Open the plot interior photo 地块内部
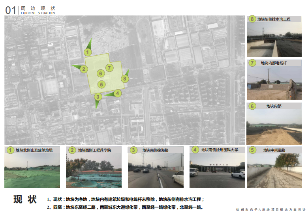This screenshot has width=308, height=211. point(274,127)
